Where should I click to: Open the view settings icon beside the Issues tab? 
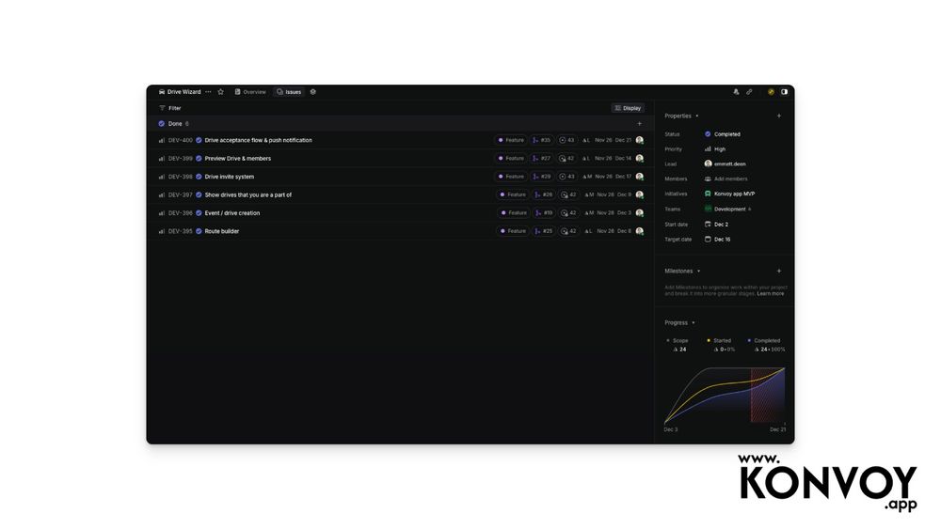point(312,92)
